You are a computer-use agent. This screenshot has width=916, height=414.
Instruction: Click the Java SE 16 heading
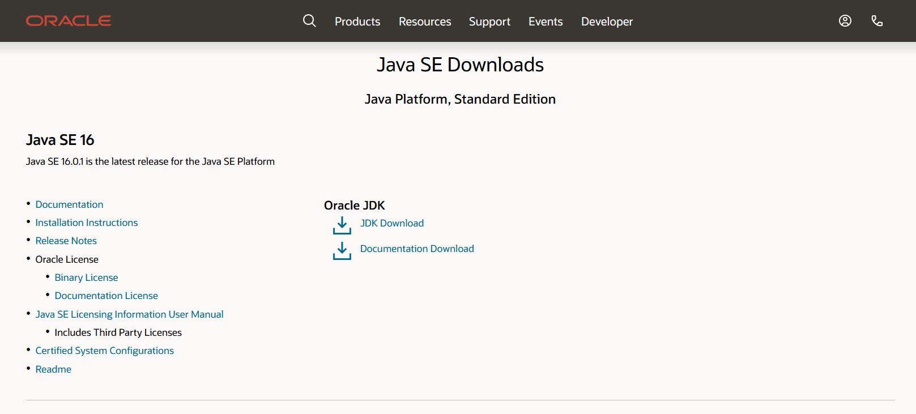(60, 140)
